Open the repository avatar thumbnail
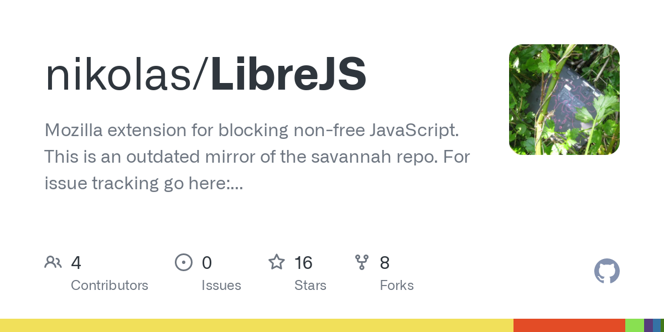The height and width of the screenshot is (332, 664). (x=564, y=100)
